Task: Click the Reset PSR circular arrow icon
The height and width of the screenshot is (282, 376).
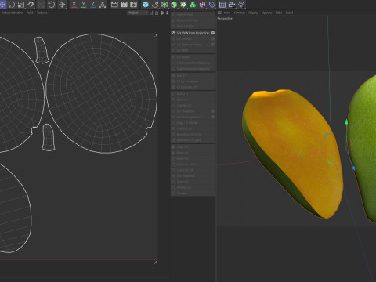Action: pyautogui.click(x=52, y=5)
